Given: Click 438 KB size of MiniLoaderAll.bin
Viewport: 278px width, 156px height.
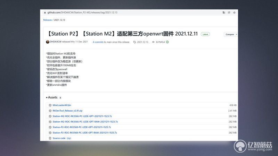Looking at the screenshot, I should click(x=233, y=105).
